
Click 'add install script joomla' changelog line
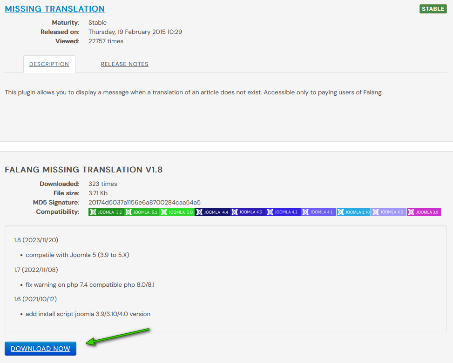pos(88,314)
